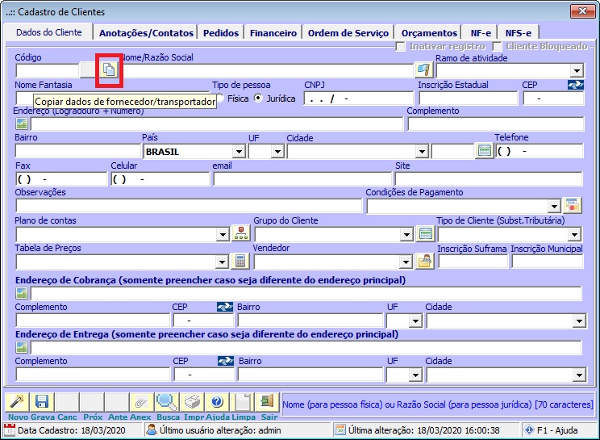Screen dimensions: 600x440
Task: Switch to the NFS-e tab
Action: (x=518, y=33)
